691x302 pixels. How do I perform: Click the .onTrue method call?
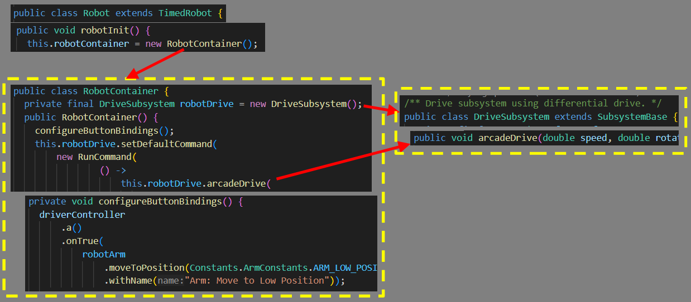coord(82,241)
